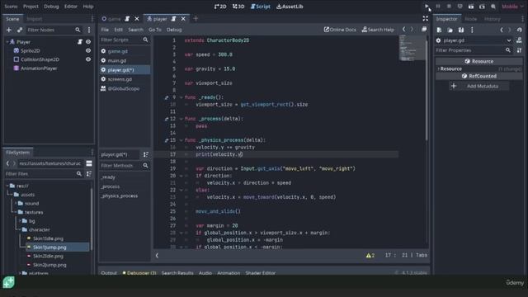Image resolution: width=528 pixels, height=297 pixels.
Task: Click Search Help button
Action: pos(378,30)
